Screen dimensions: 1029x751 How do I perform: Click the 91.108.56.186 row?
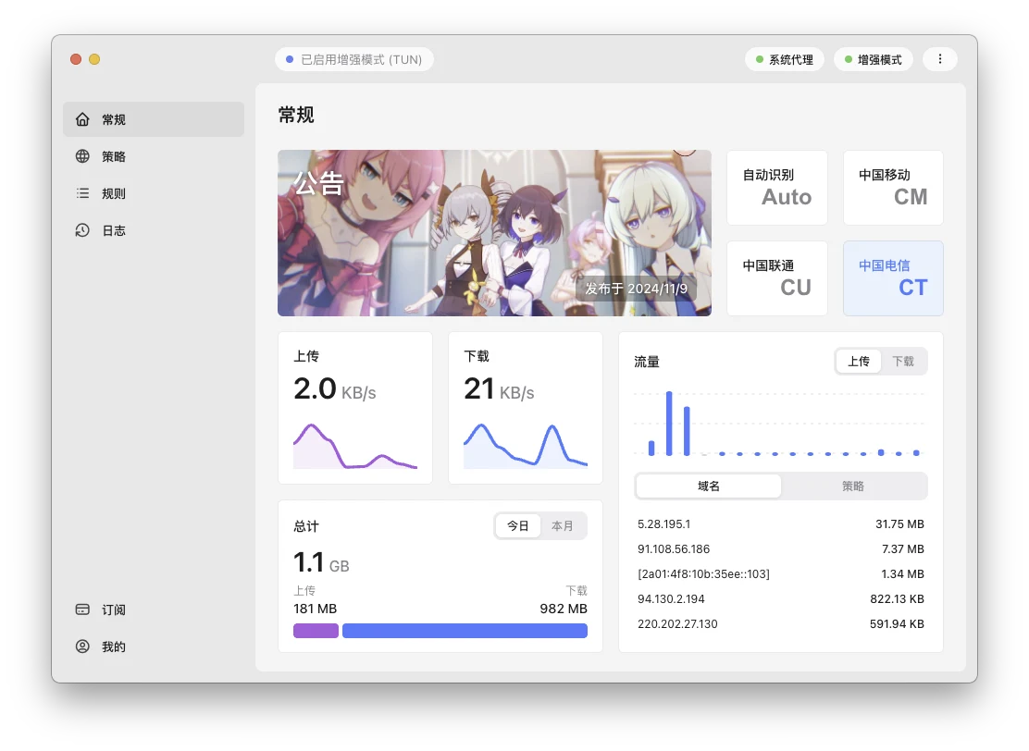781,549
